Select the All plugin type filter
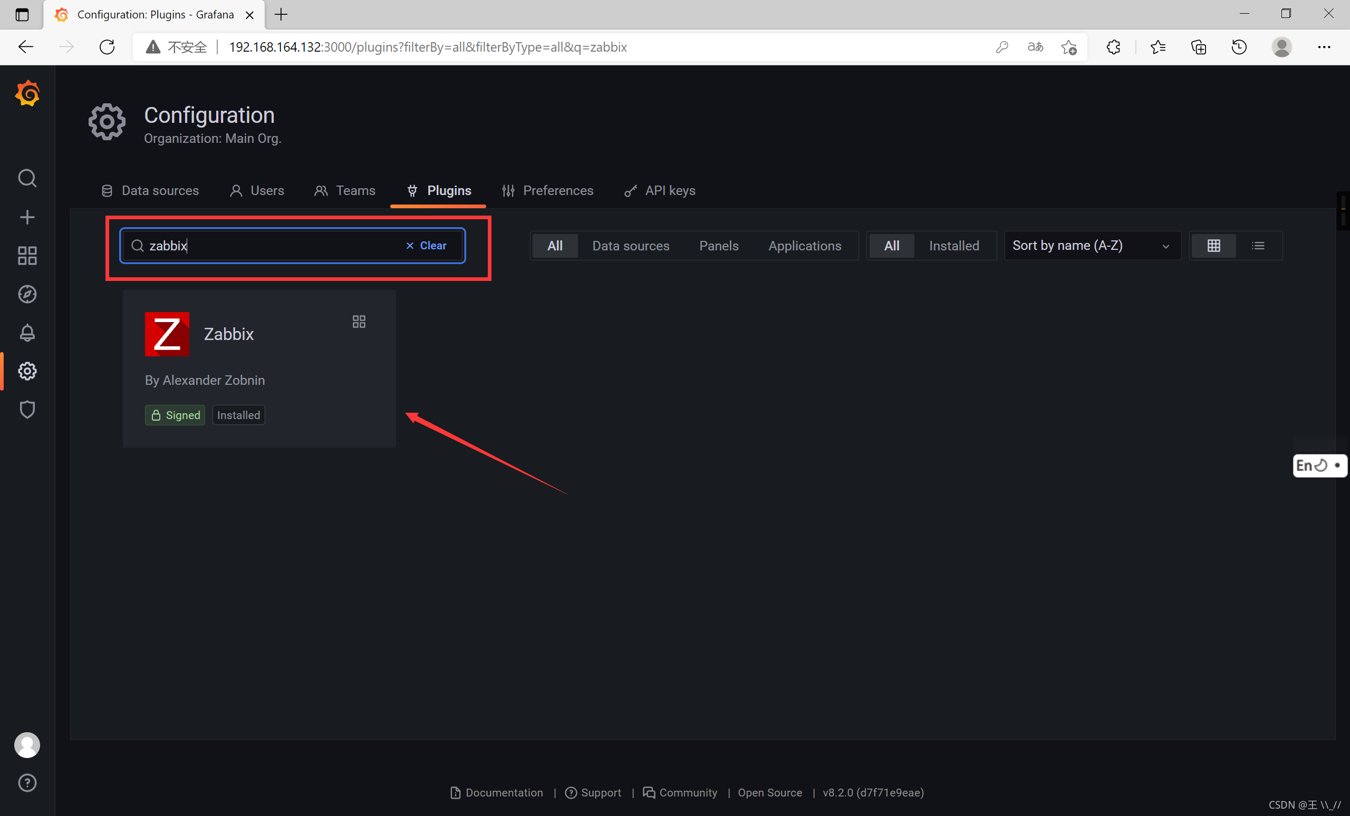The width and height of the screenshot is (1350, 816). tap(555, 246)
